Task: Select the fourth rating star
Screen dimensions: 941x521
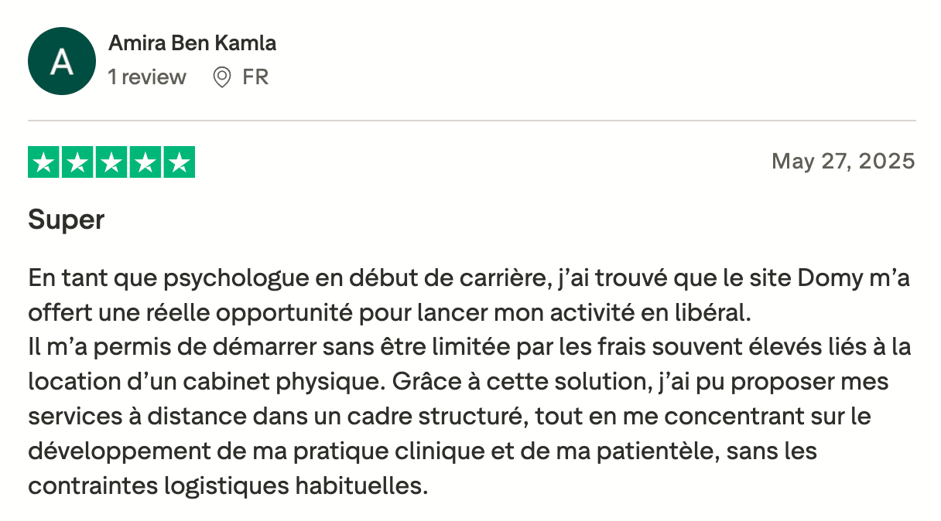Action: tap(145, 162)
